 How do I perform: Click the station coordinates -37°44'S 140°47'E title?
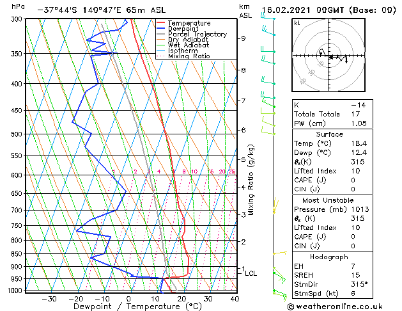pyautogui.click(x=102, y=10)
